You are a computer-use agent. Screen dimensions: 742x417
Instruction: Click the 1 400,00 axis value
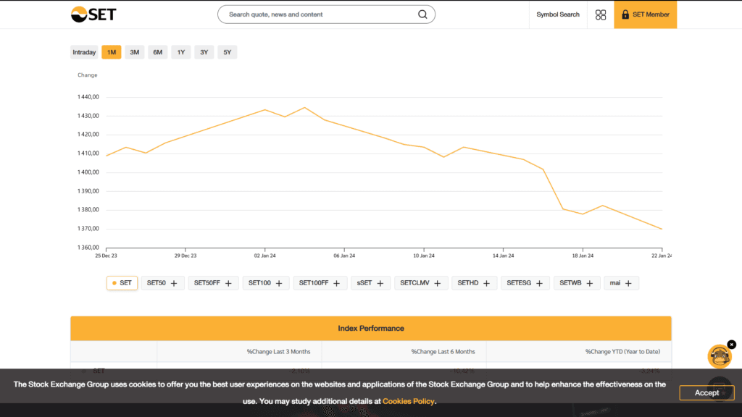pos(88,172)
